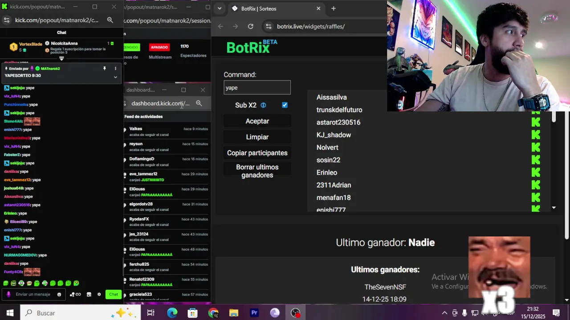
Task: Select participant menafan18 in the list
Action: (334, 197)
